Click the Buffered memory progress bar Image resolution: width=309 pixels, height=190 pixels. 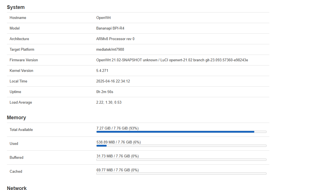[x=181, y=160]
